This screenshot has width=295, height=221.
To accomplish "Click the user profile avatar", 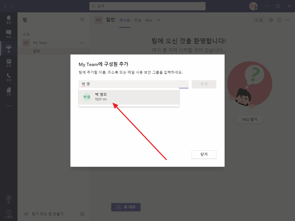I will (x=253, y=6).
